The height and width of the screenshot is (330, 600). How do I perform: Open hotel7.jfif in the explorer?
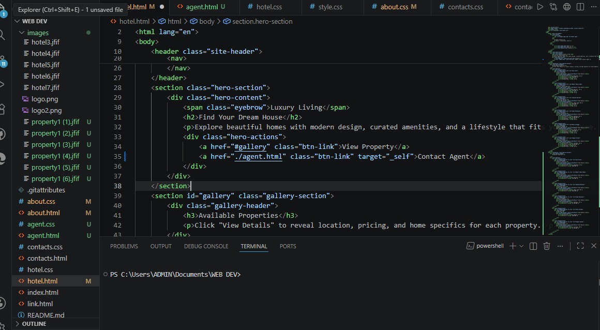pos(45,87)
